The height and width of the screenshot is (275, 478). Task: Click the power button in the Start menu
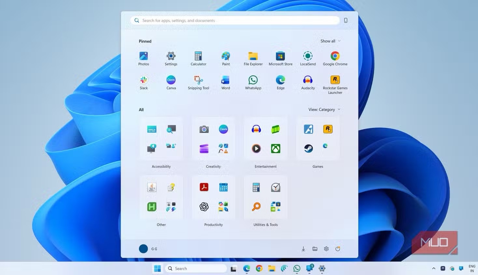tap(338, 249)
